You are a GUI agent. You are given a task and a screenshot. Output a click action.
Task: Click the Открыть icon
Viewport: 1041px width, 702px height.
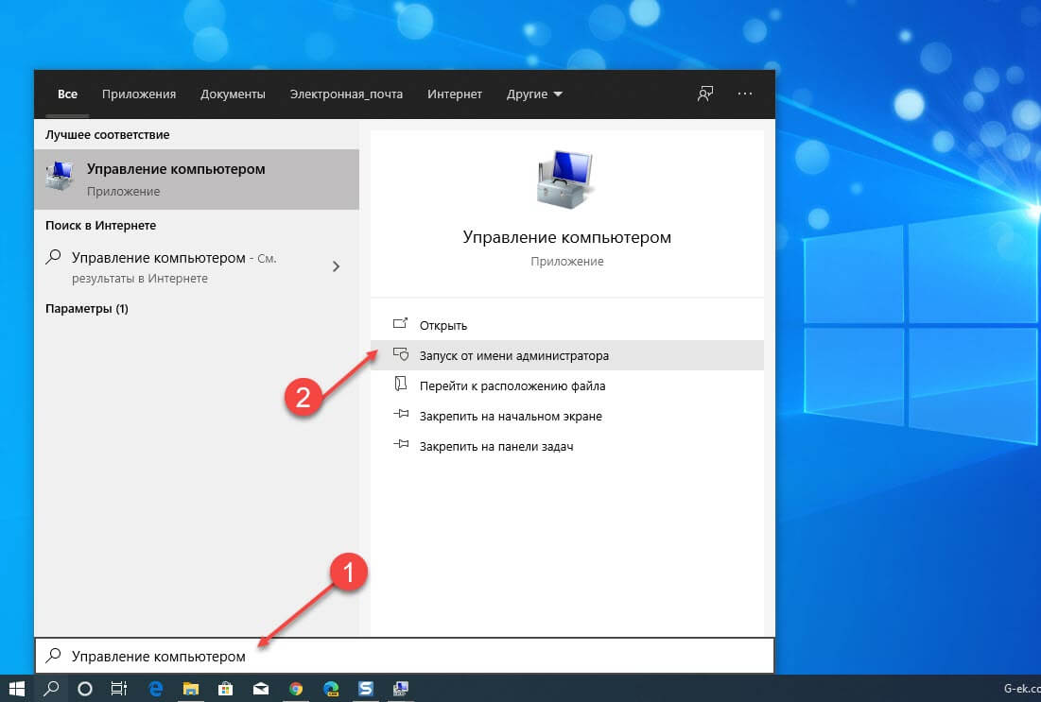click(x=400, y=324)
